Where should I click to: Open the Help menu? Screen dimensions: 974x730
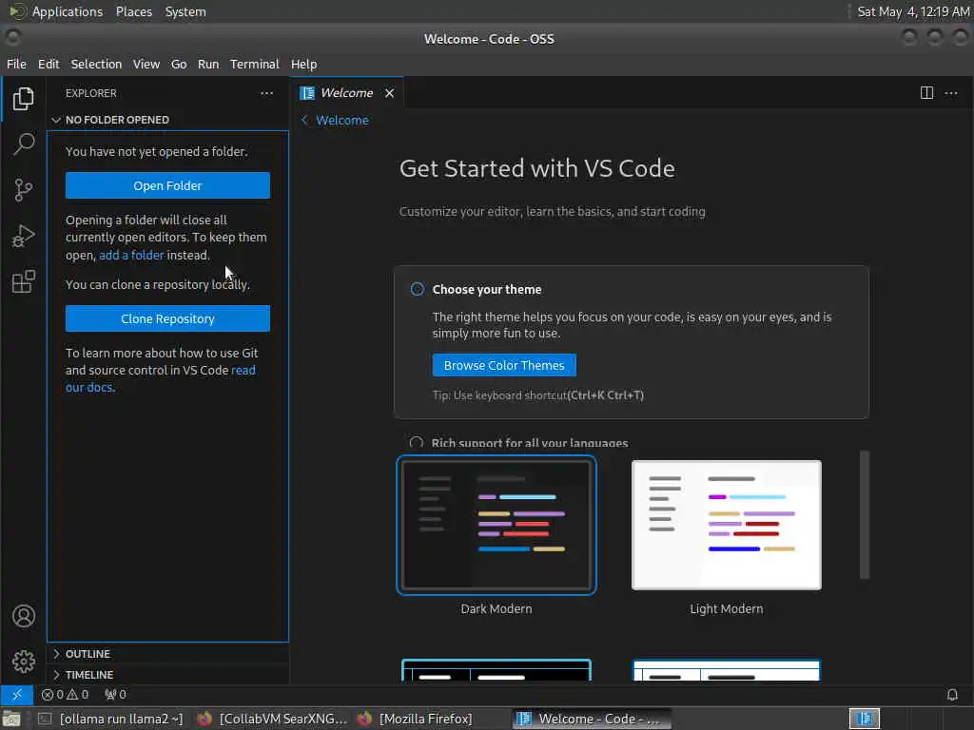(303, 64)
